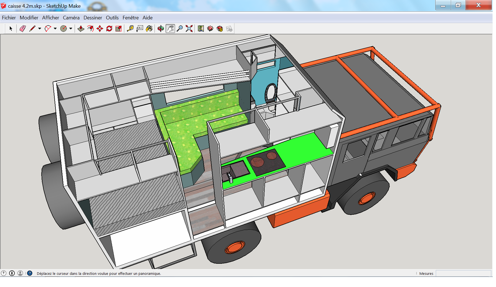Open the Fenêtre menu
This screenshot has height=287, width=496.
(130, 18)
